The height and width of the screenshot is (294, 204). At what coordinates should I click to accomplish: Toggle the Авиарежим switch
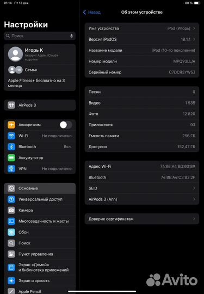point(66,125)
